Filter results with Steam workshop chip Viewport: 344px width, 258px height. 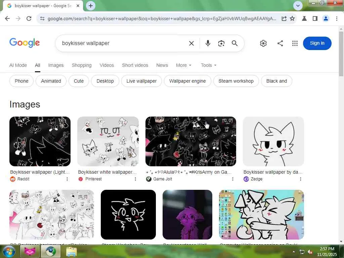[236, 81]
